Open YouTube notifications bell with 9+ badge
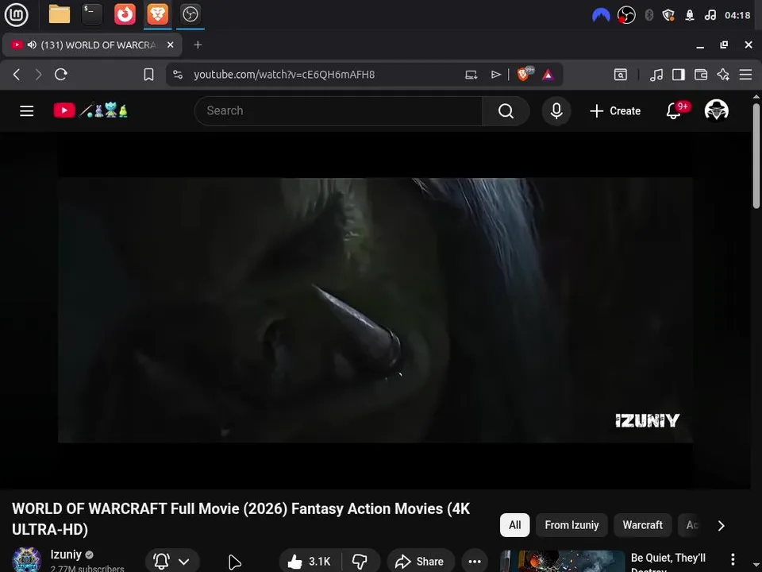Image resolution: width=762 pixels, height=572 pixels. pyautogui.click(x=675, y=111)
